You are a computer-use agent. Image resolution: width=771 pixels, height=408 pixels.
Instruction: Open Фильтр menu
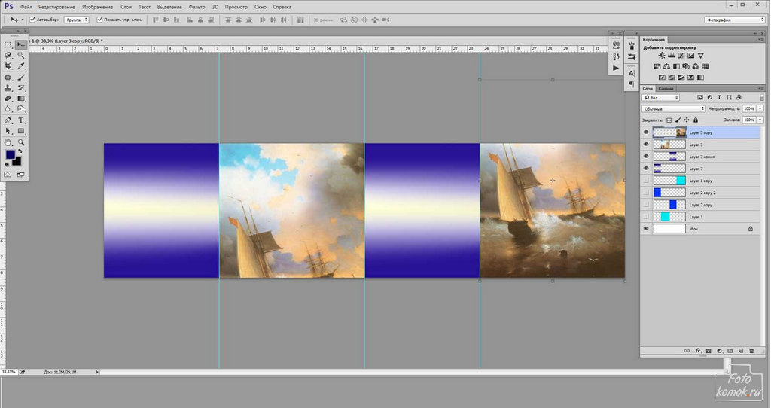pos(197,7)
